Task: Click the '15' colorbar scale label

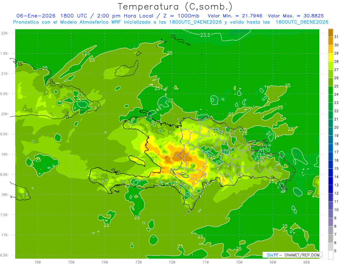Action: tap(337, 168)
